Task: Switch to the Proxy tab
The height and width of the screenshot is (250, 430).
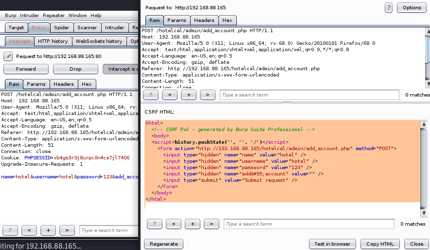Action: click(38, 27)
